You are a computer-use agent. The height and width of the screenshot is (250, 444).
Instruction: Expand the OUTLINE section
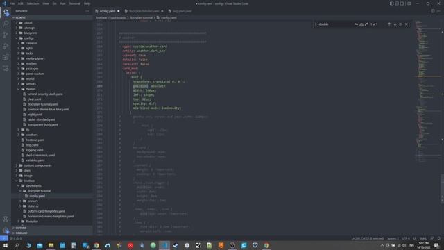click(x=53, y=228)
